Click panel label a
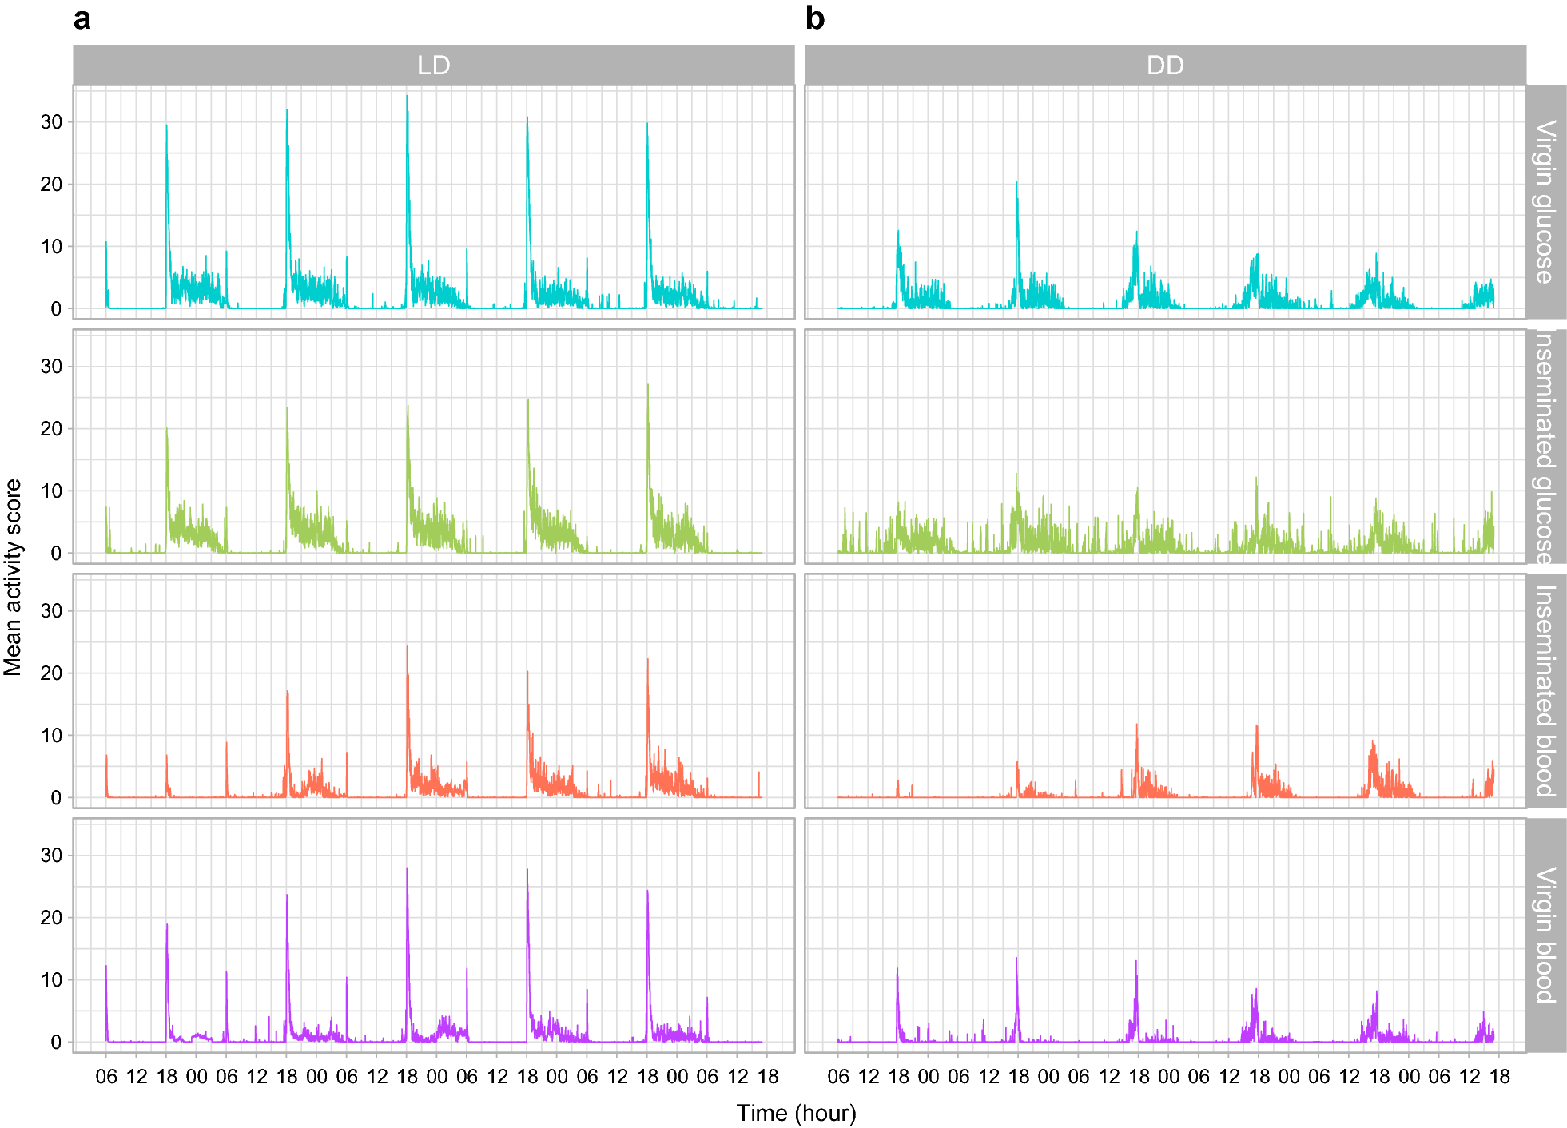1567x1128 pixels. point(82,18)
